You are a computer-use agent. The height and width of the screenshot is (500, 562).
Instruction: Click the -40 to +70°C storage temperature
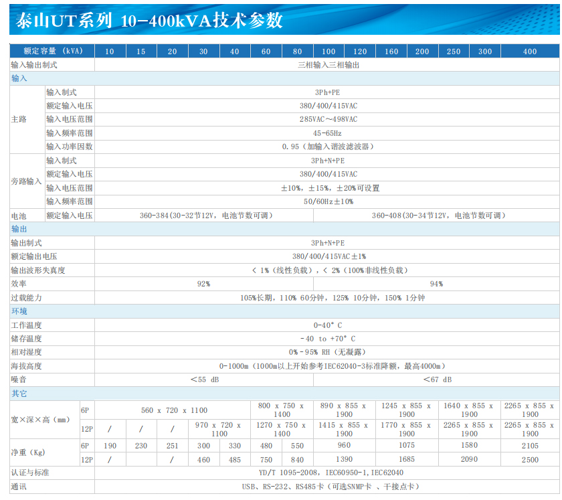(x=328, y=339)
